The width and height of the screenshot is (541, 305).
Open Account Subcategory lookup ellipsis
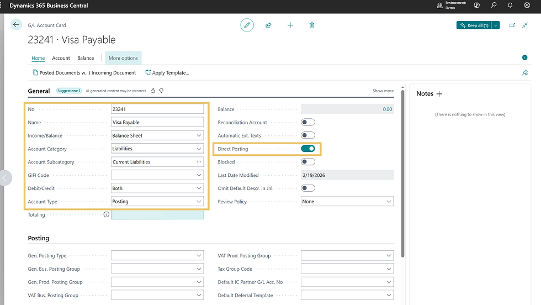click(x=199, y=162)
